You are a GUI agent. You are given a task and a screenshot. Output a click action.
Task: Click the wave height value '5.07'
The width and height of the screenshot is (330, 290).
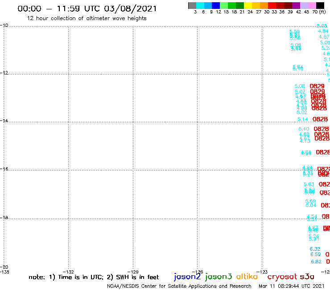(300, 91)
